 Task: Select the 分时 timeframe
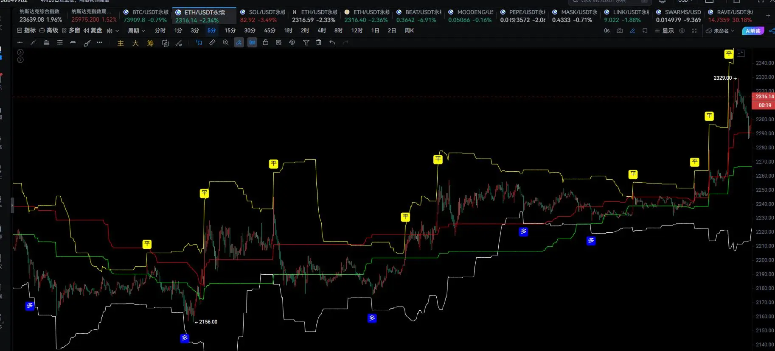(160, 31)
